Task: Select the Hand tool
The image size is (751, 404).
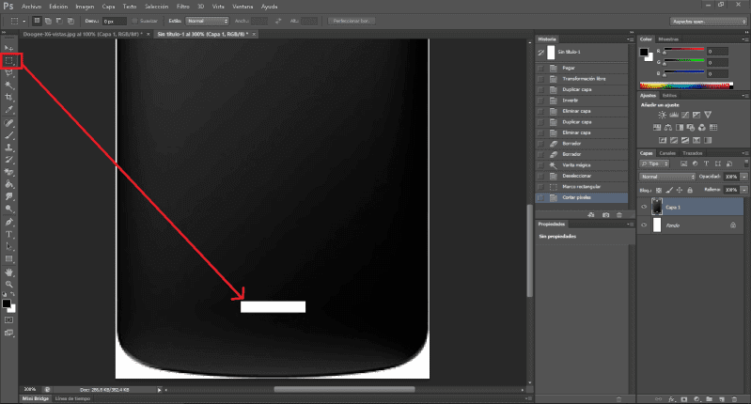Action: (8, 272)
